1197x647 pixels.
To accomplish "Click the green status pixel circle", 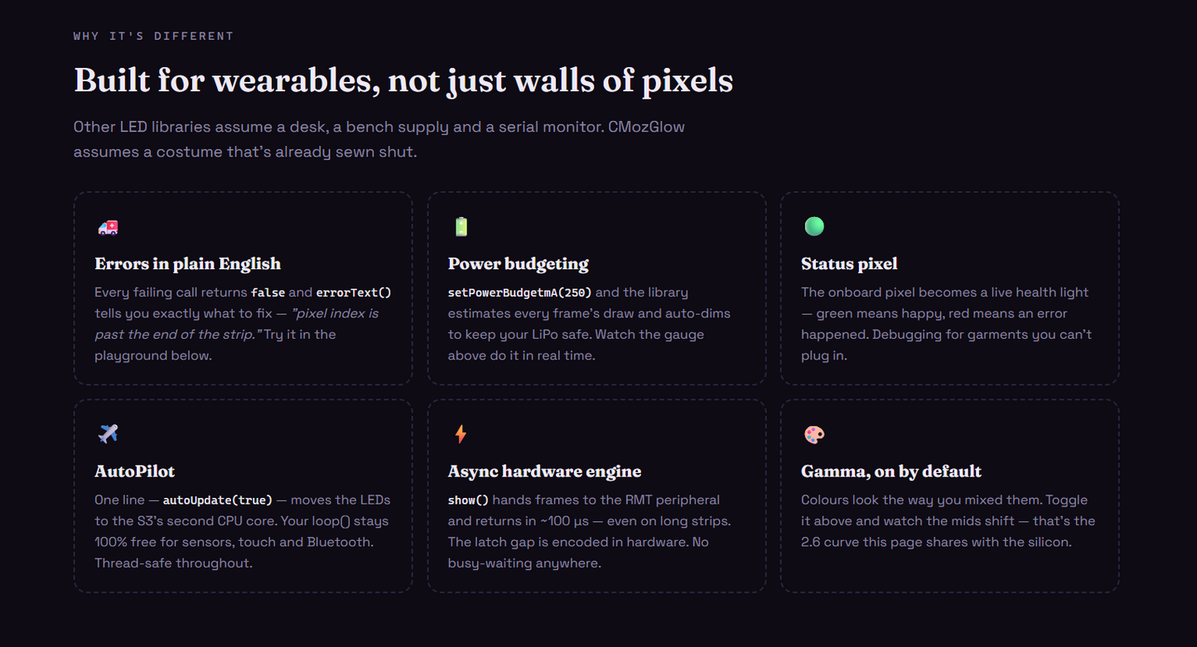I will tap(814, 226).
